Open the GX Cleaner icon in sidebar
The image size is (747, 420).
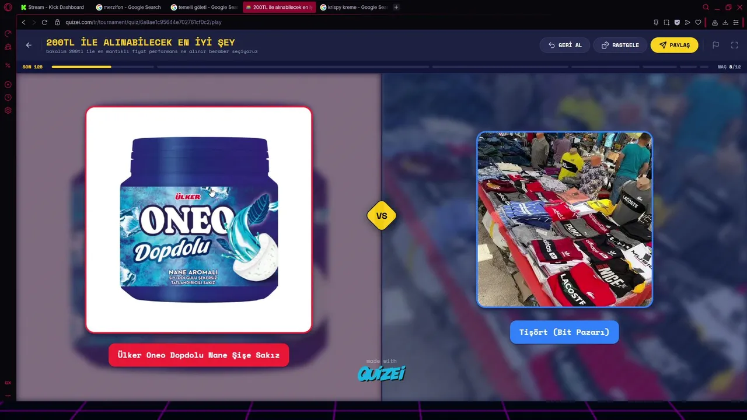8,47
